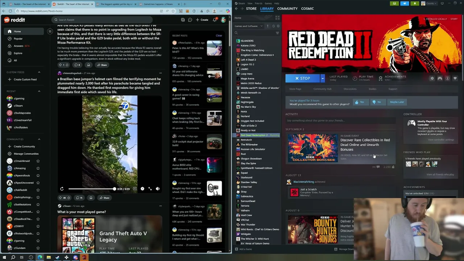Open Windows Start menu

[4, 258]
